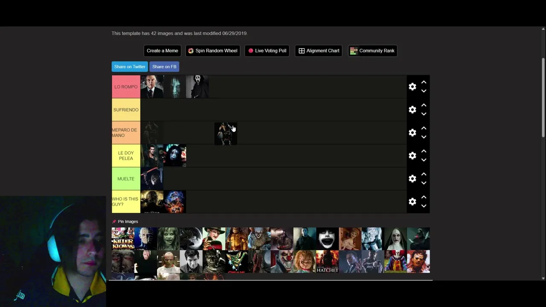Select the Michael Myers image
The width and height of the screenshot is (546, 307).
[305, 239]
